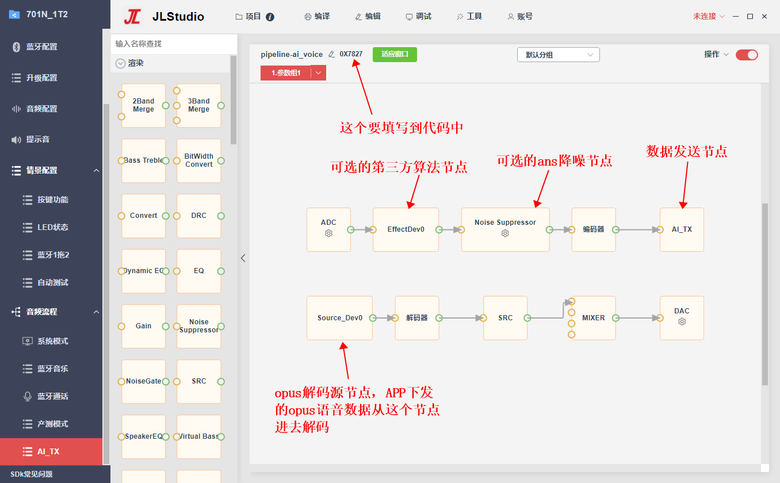Click the 输入名称查找 search field
780x483 pixels.
pos(174,44)
